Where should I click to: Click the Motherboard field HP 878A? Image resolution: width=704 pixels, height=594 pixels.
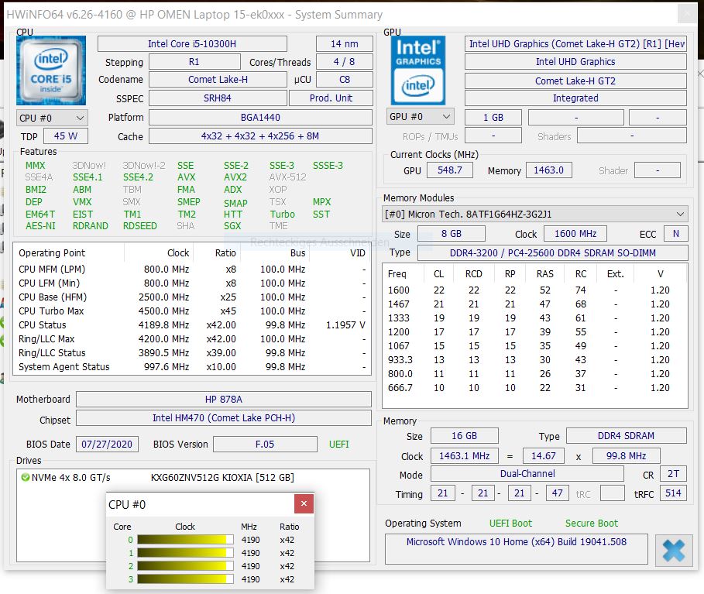224,399
